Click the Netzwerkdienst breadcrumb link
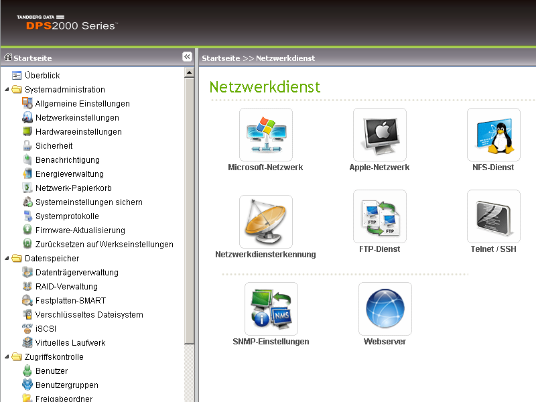The height and width of the screenshot is (402, 536). coord(285,58)
